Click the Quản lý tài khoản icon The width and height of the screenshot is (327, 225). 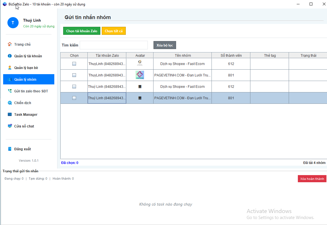coord(10,56)
